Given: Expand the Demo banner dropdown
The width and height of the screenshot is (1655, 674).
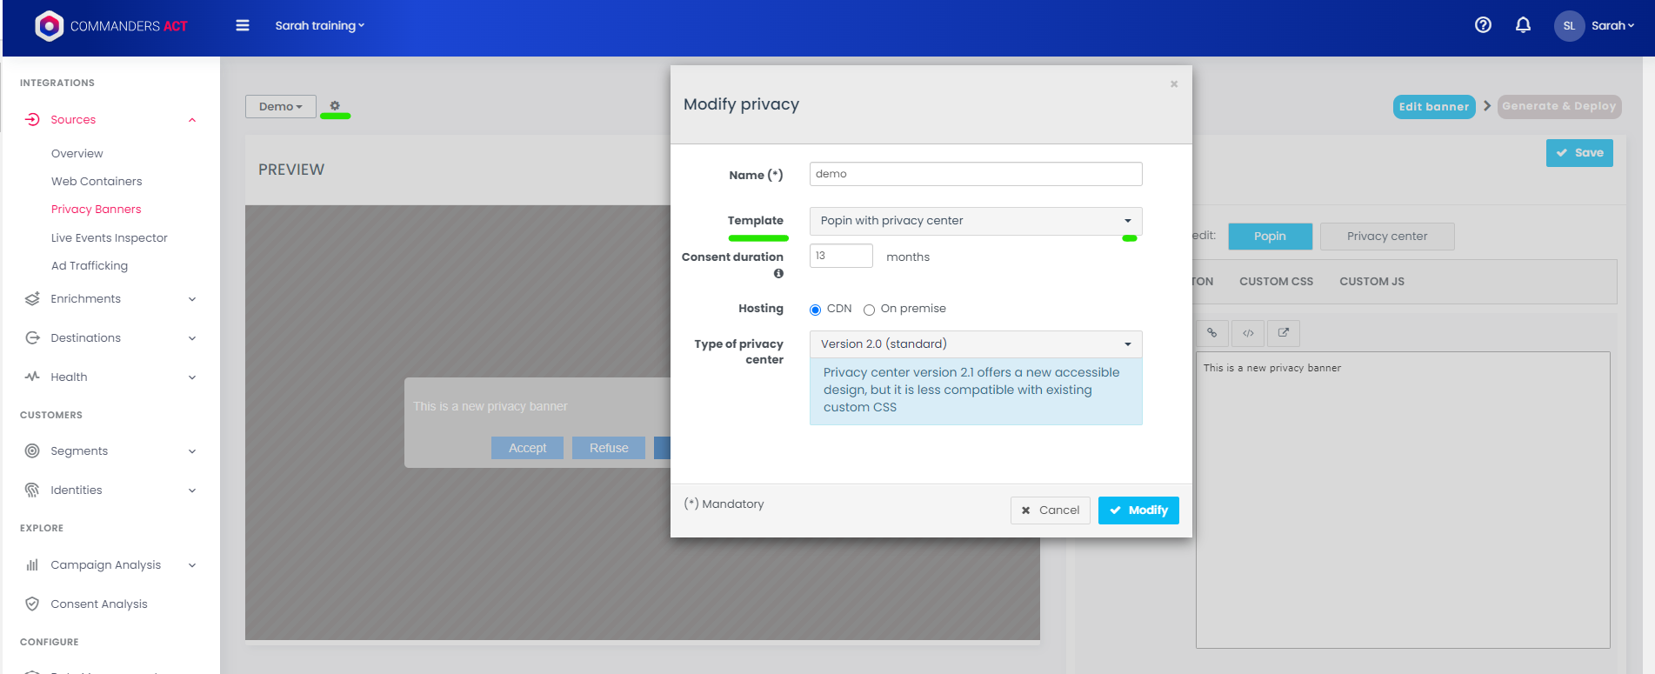Looking at the screenshot, I should point(280,106).
